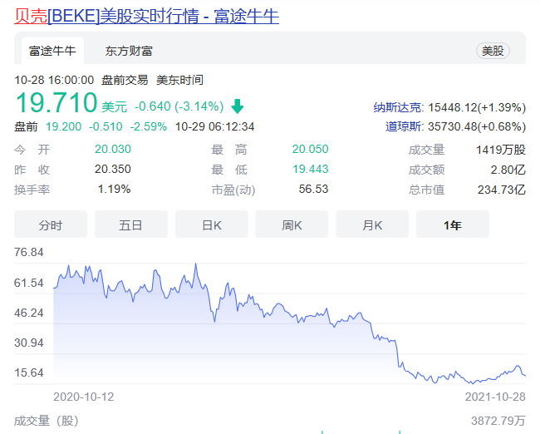Screen dimensions: 540x434
Task: Click the 今开 value 20.030
Action: tap(113, 149)
